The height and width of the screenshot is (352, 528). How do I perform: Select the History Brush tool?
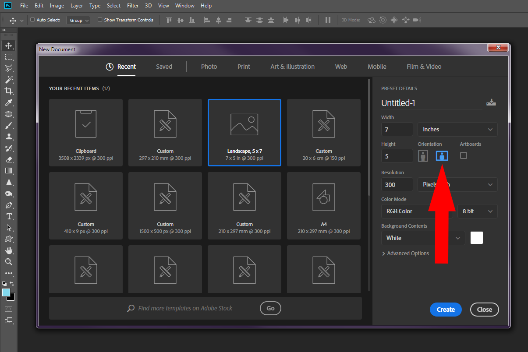tap(8, 148)
